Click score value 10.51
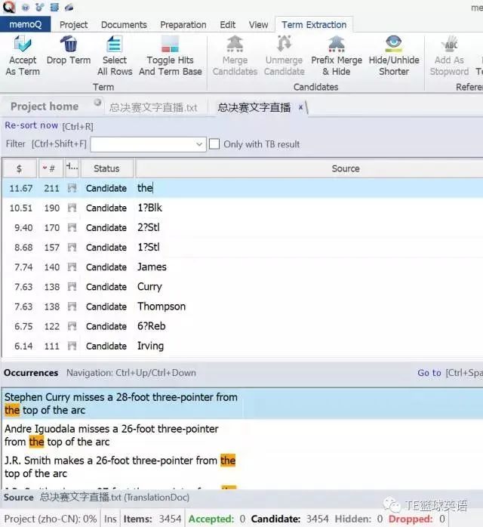483x527 pixels. coord(21,208)
